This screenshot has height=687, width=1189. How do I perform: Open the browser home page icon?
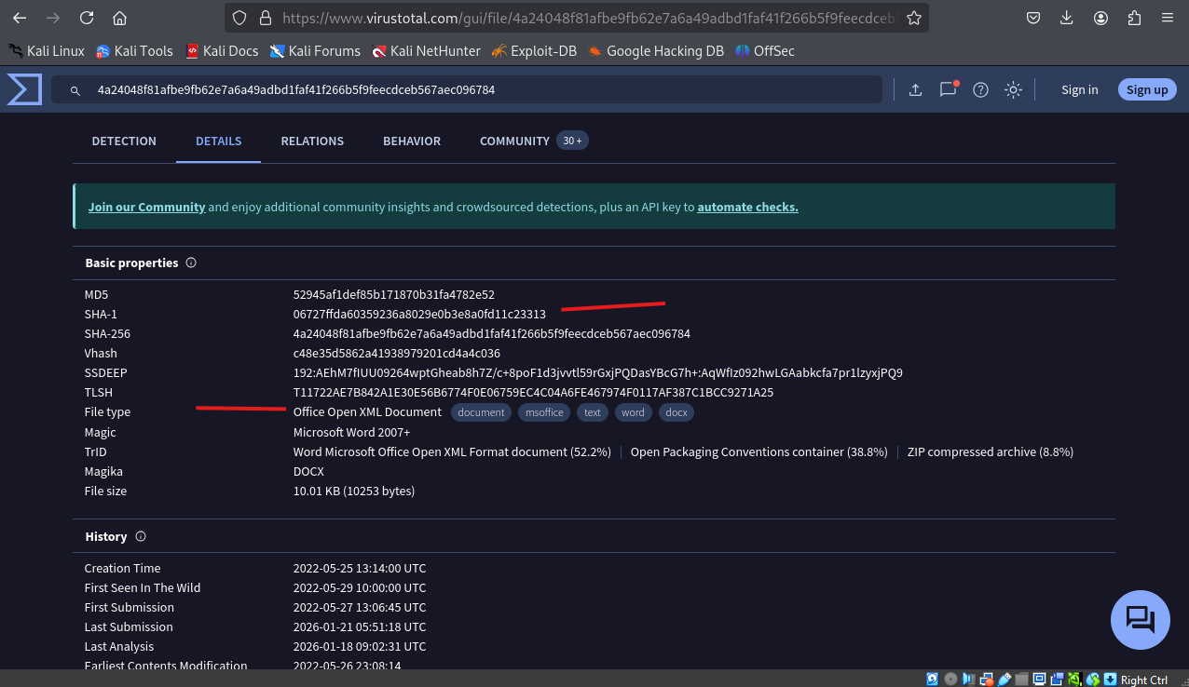[119, 18]
